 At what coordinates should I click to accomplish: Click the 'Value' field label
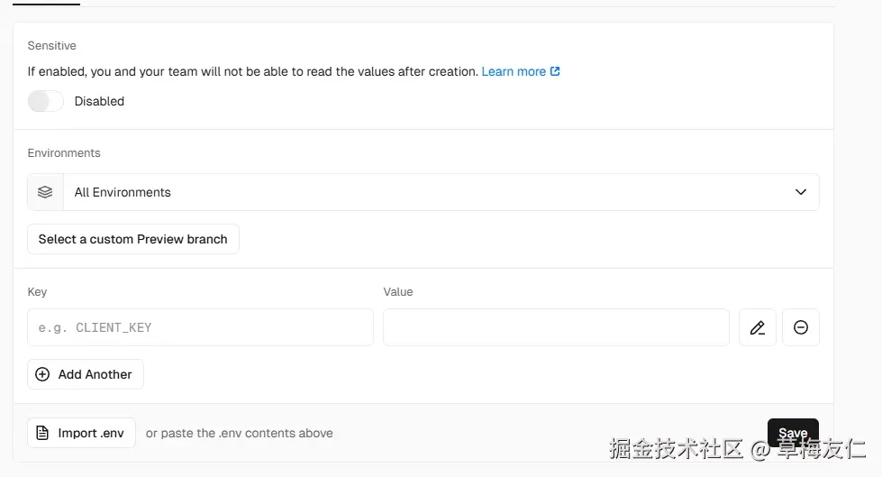397,292
